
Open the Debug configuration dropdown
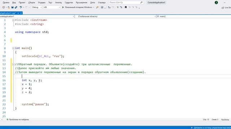coord(37,7)
